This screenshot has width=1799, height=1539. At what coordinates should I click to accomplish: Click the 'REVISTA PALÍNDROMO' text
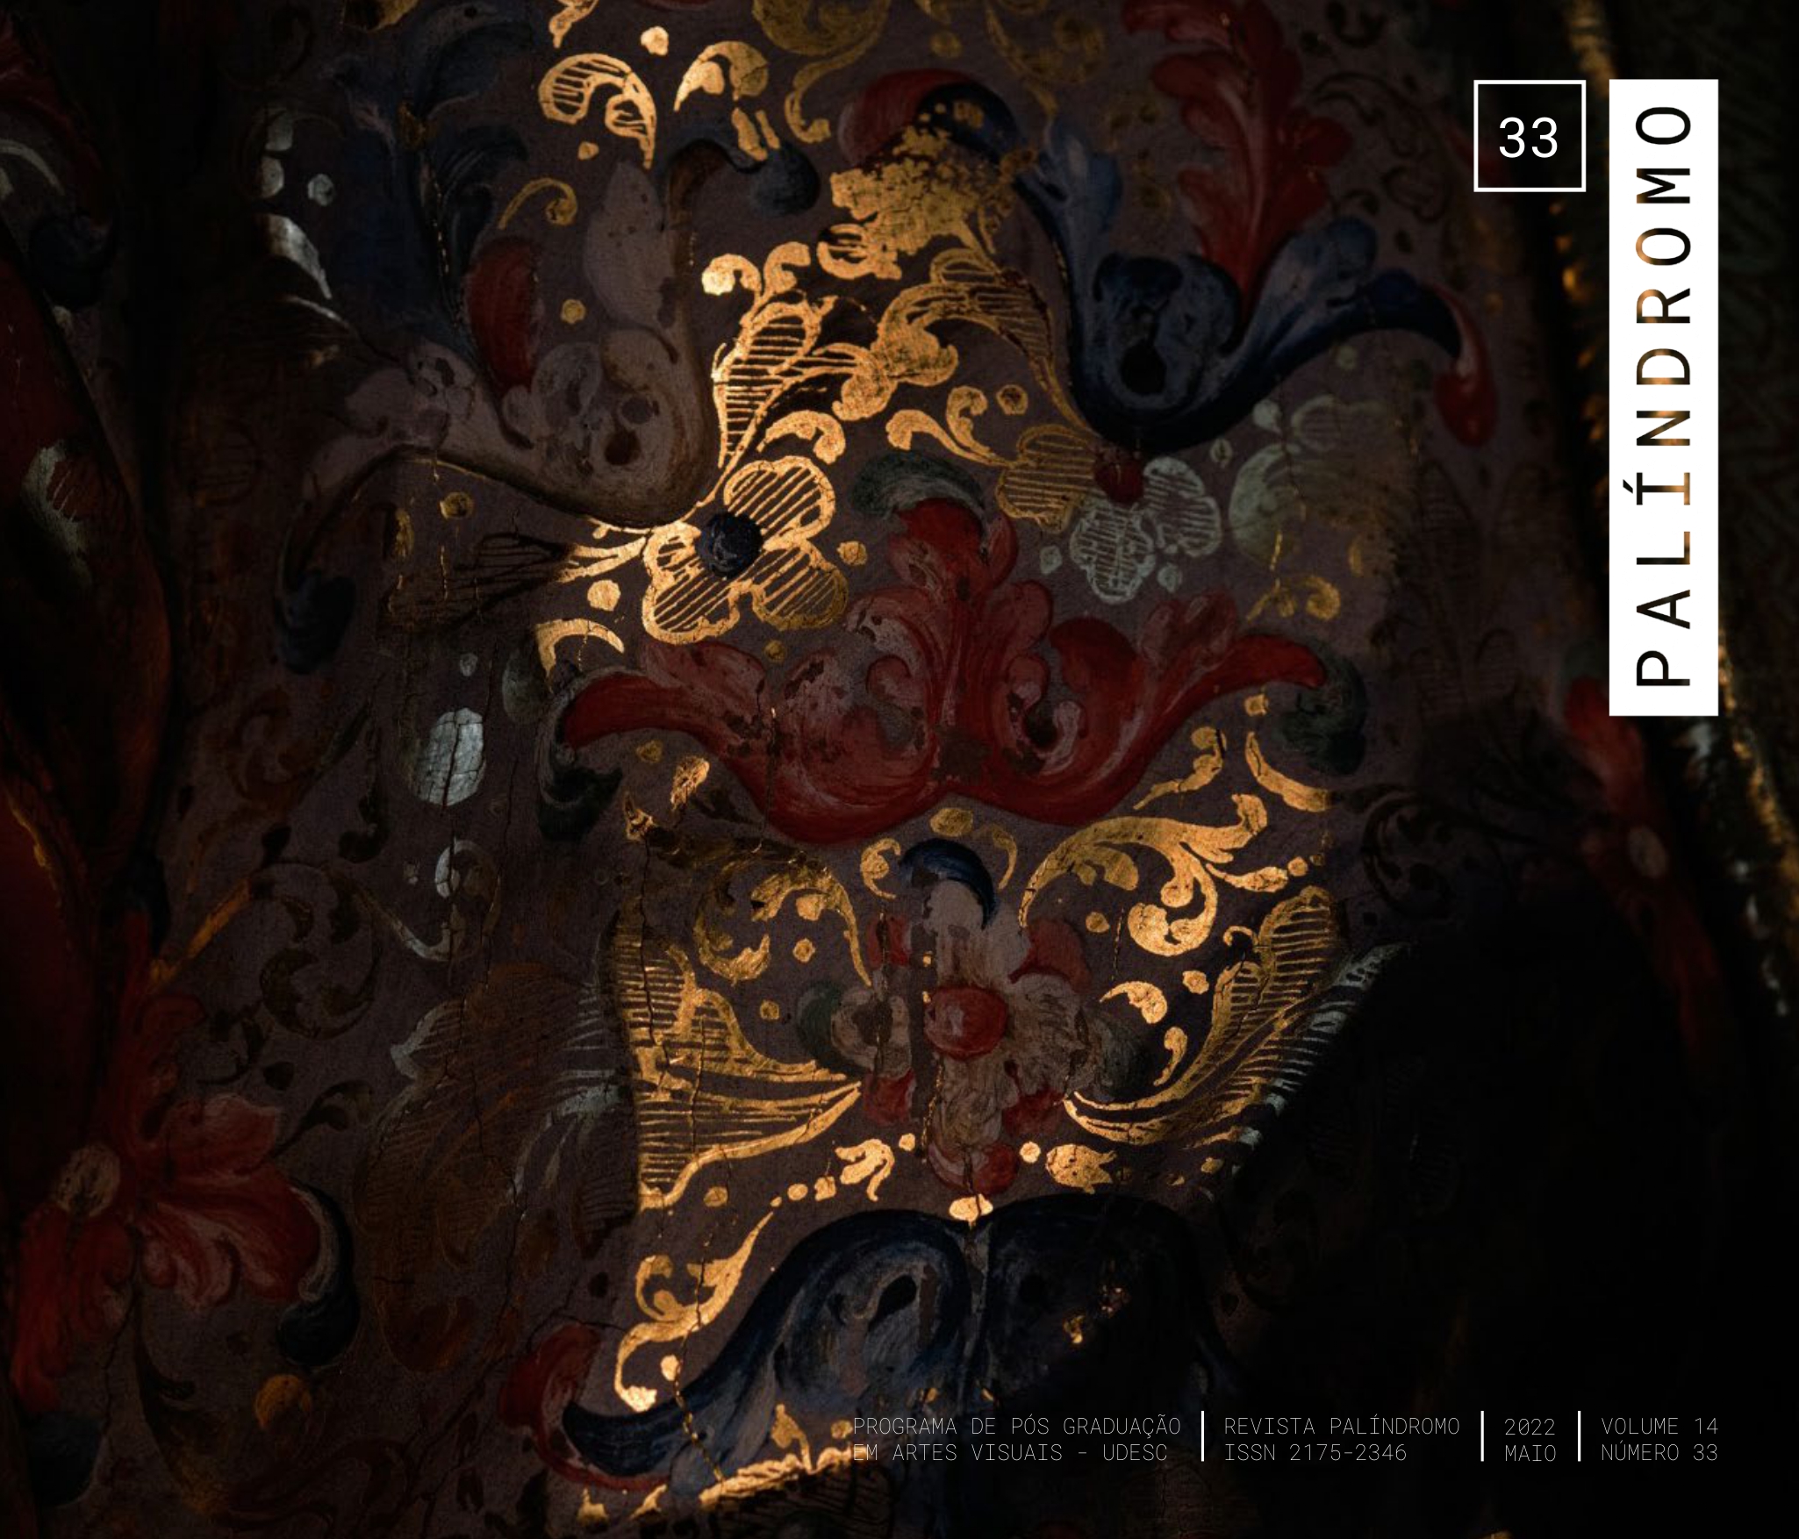pyautogui.click(x=1341, y=1426)
